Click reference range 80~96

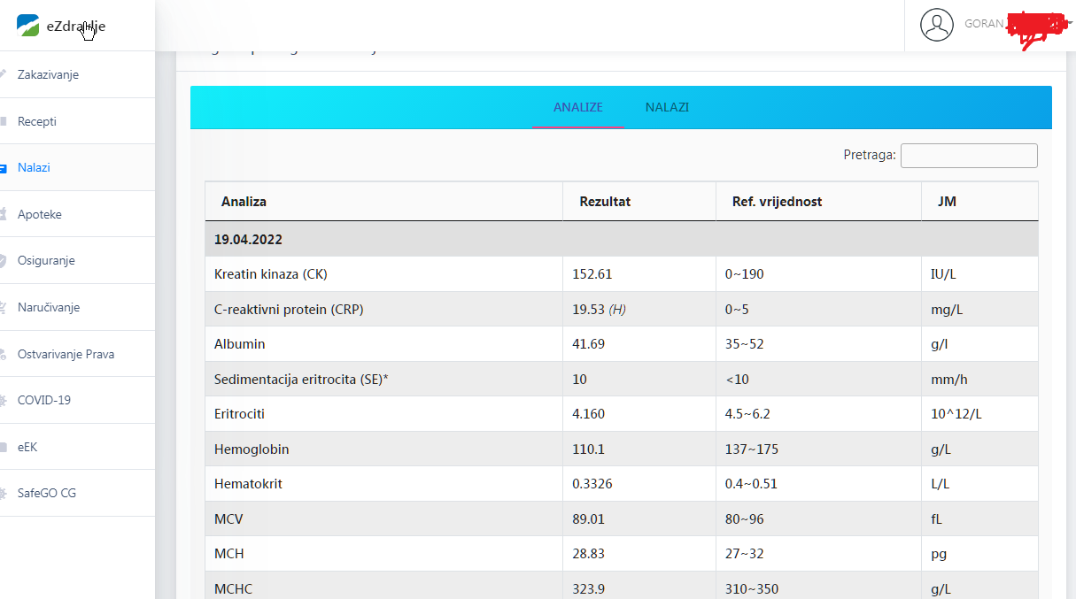tap(745, 518)
